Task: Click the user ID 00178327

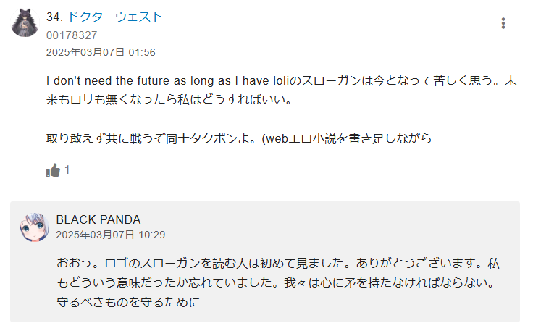Action: (71, 35)
